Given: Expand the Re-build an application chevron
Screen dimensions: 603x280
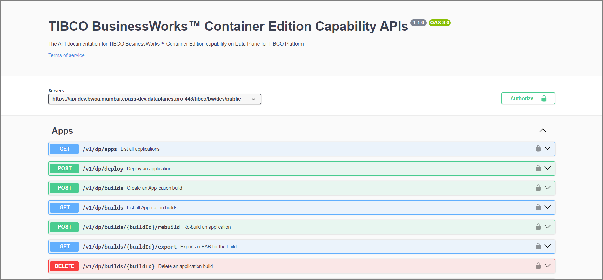Looking at the screenshot, I should [547, 227].
